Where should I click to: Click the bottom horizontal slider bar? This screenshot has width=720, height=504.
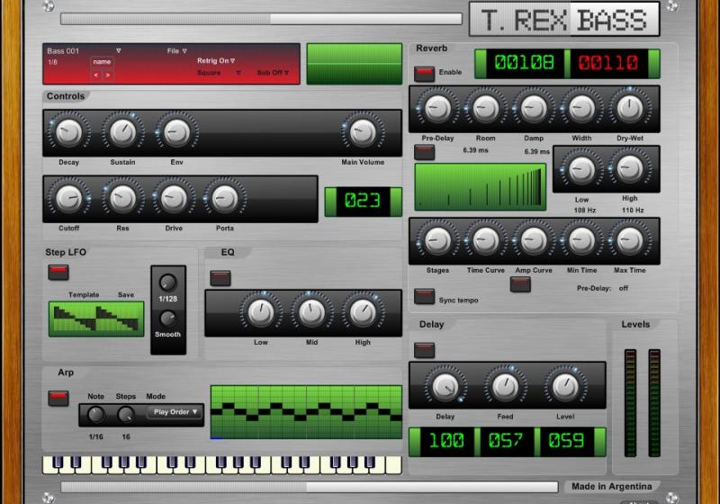pos(310,487)
